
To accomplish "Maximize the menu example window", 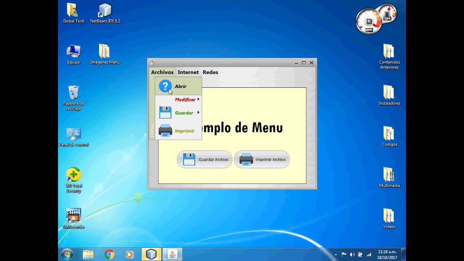I will coord(304,63).
